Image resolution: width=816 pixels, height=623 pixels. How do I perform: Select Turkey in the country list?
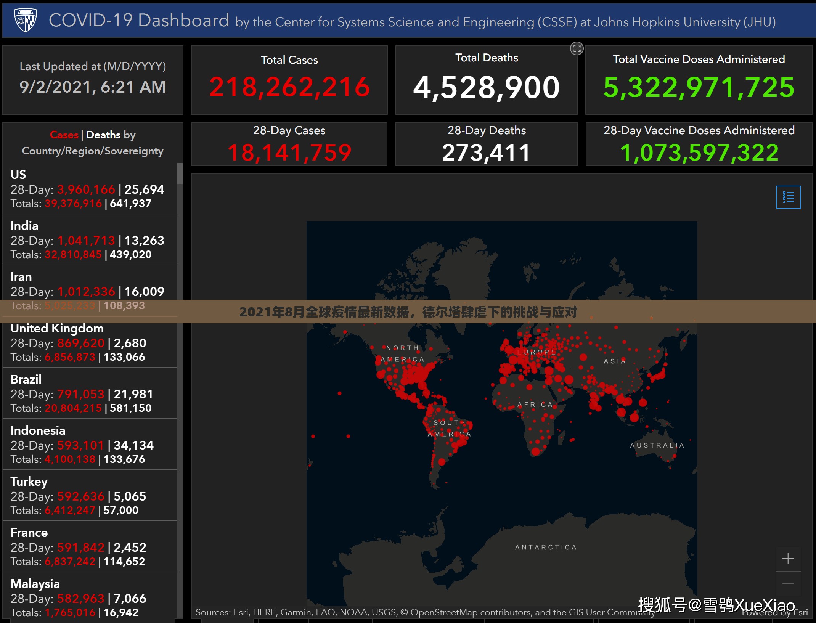(29, 482)
